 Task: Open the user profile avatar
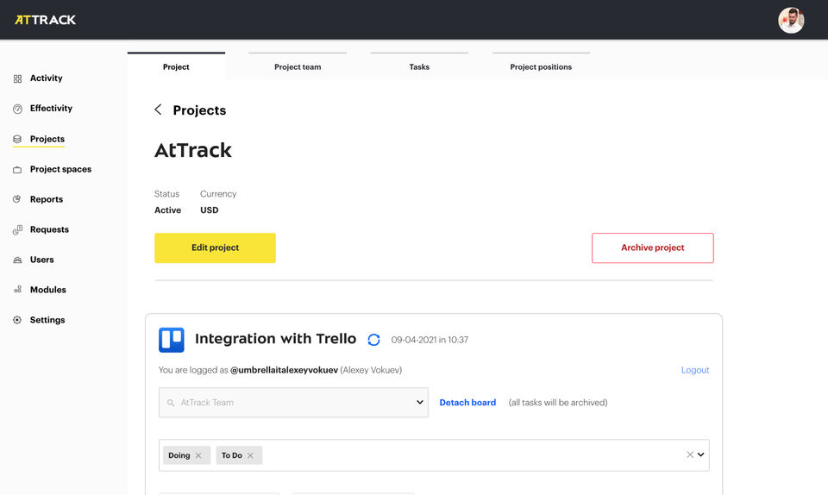click(x=791, y=21)
